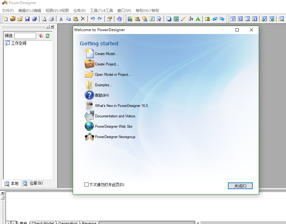Click the Cut scissors icon
The height and width of the screenshot is (224, 286).
pos(61,19)
